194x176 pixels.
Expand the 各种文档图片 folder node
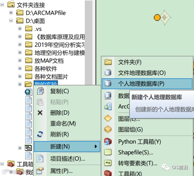point(20,76)
